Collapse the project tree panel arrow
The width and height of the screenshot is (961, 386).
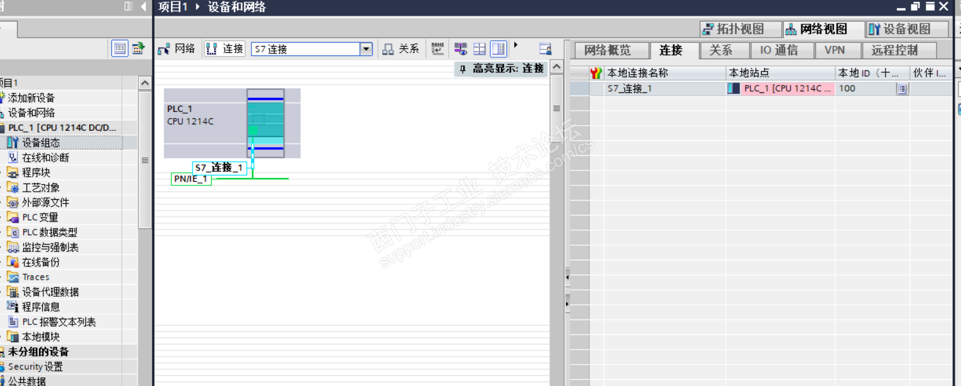tap(143, 6)
